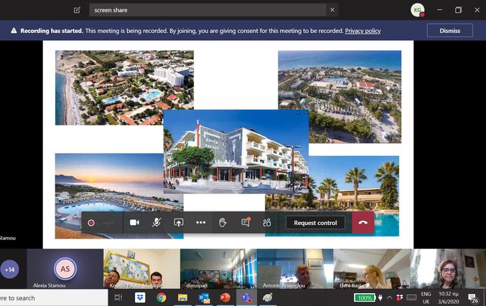Open the KG profile avatar menu
This screenshot has height=306, width=486.
coord(418,10)
